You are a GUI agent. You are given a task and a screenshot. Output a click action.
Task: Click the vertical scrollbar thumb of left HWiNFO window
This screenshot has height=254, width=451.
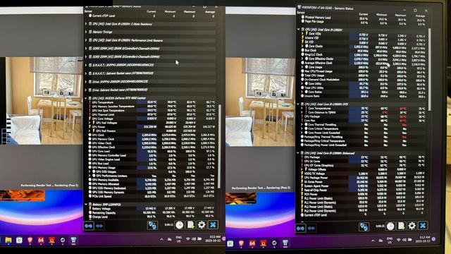pyautogui.click(x=220, y=145)
